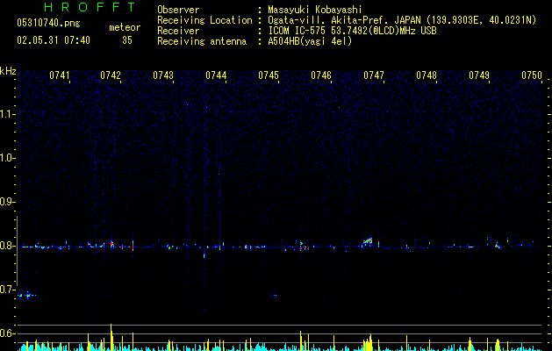Click the 1.0 kHz axis label
Screen dimensions: 552x351
click(8, 158)
